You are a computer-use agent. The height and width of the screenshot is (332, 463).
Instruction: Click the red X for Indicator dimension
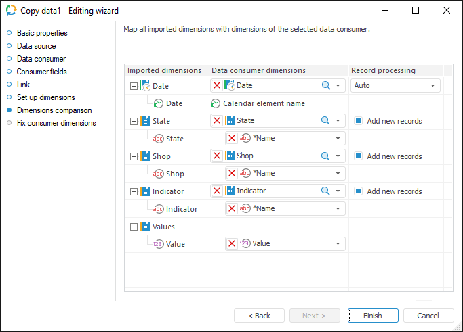pos(217,191)
